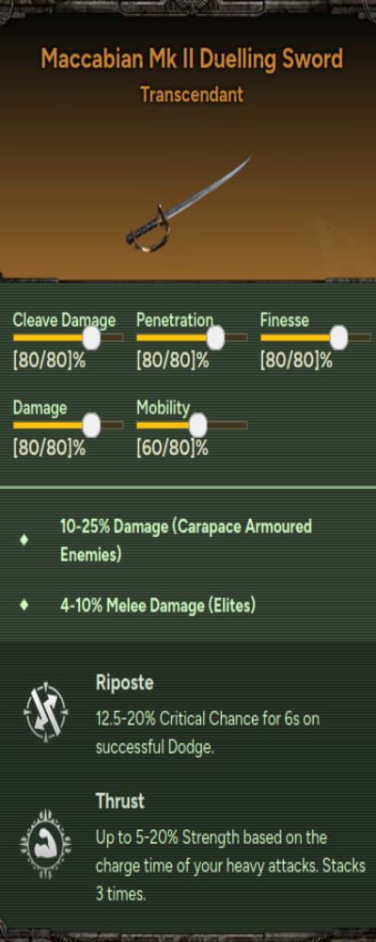Click the Cleave Damage [80/80]% value
Viewport: 376px width, 942px height.
click(49, 361)
